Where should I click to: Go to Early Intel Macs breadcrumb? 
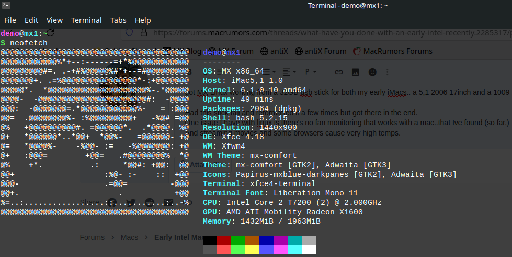(179, 238)
